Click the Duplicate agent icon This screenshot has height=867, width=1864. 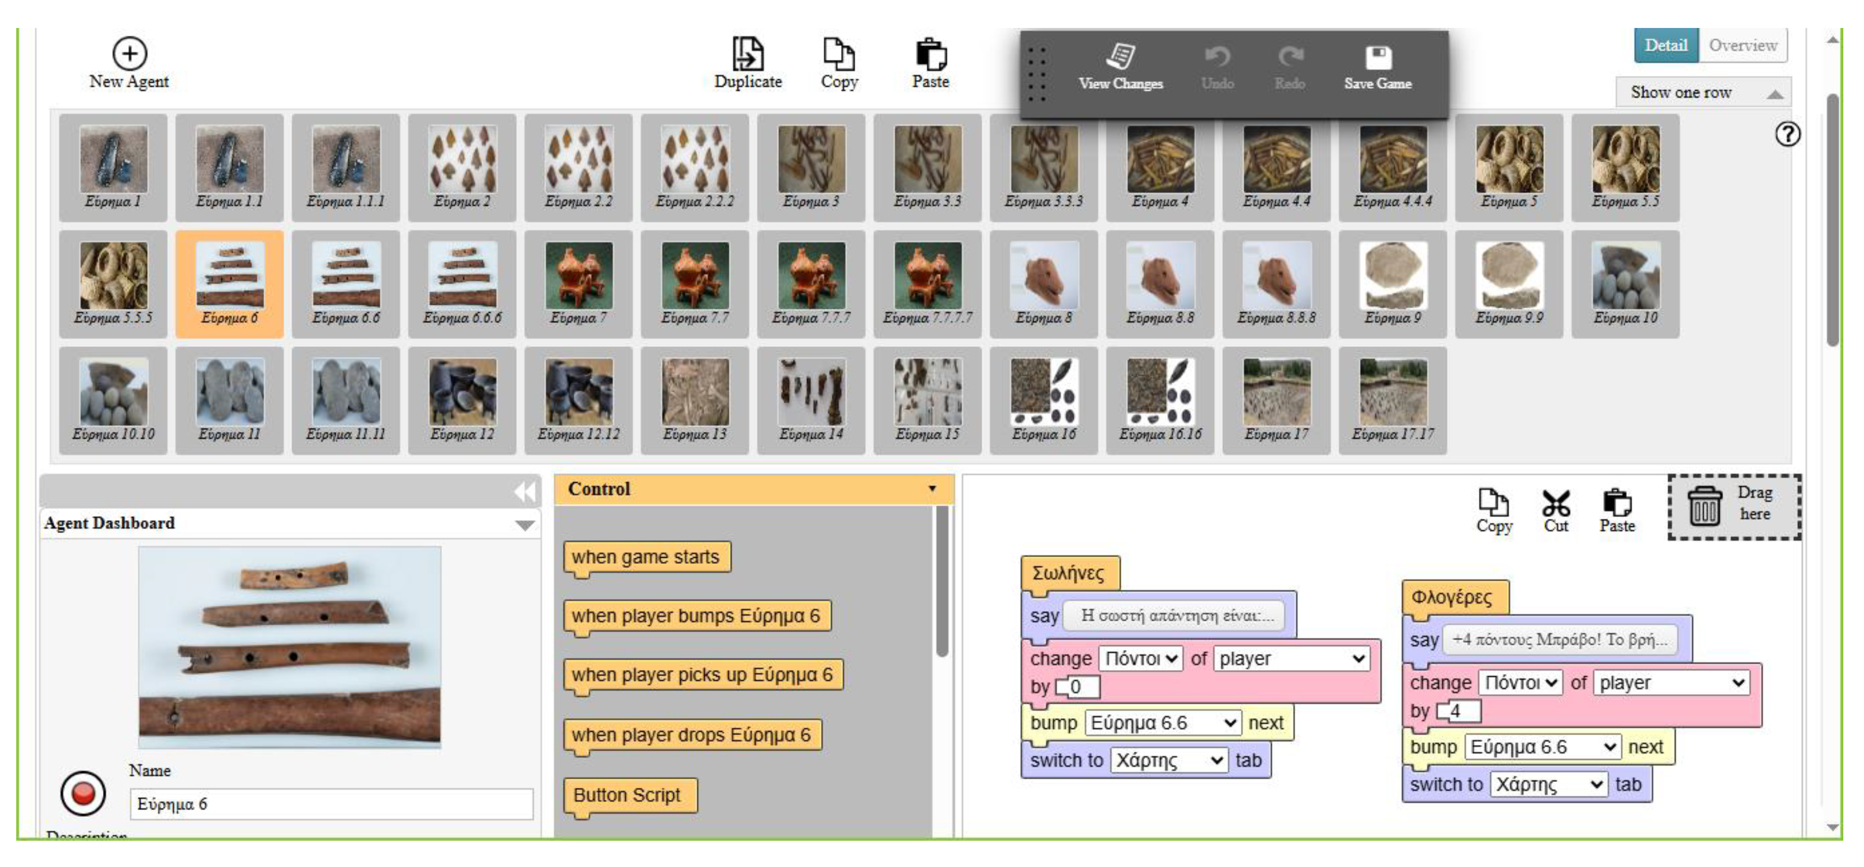[x=748, y=55]
